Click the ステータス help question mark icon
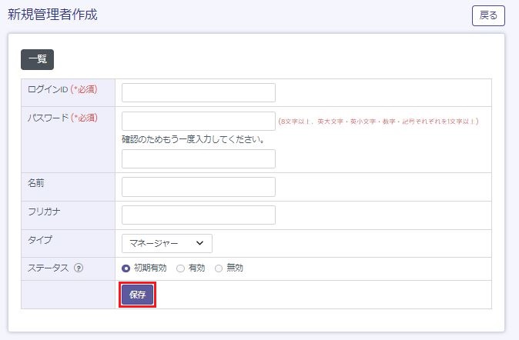The height and width of the screenshot is (340, 519). point(79,268)
